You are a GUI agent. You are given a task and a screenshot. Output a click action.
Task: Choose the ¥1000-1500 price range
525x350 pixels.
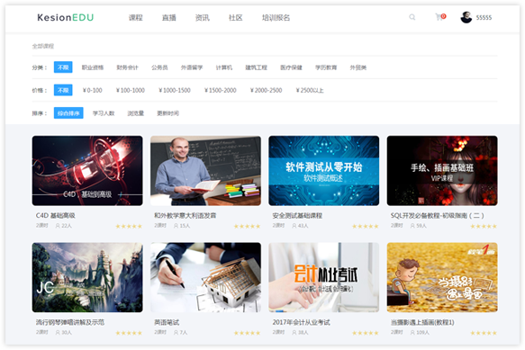pos(175,90)
